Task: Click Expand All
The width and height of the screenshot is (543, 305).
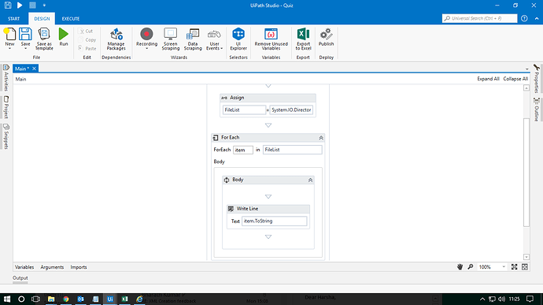Action: click(488, 79)
